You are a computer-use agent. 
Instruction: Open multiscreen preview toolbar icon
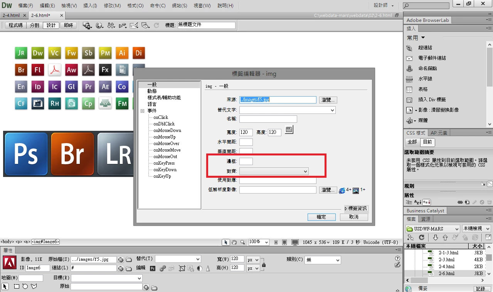tap(87, 25)
